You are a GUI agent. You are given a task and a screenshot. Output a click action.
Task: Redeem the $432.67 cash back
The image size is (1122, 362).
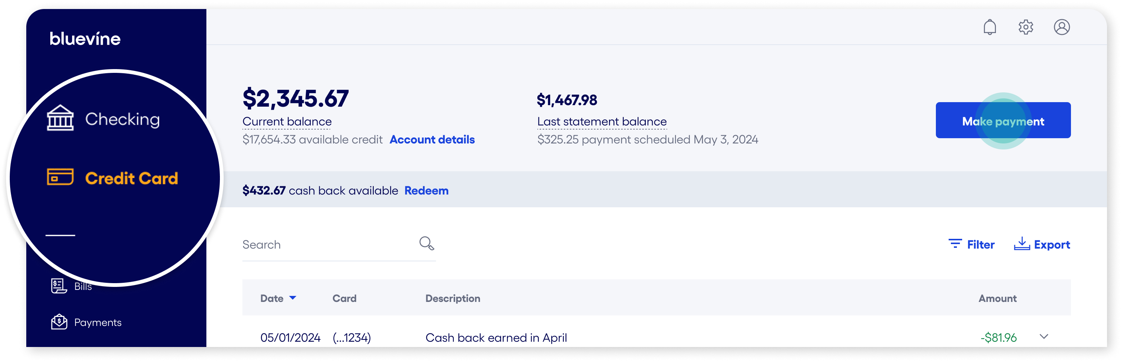click(x=426, y=190)
